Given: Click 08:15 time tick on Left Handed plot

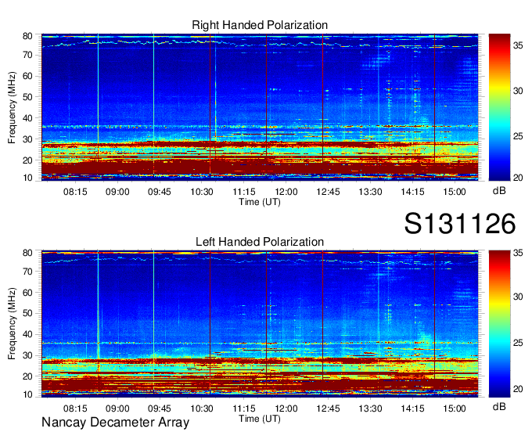Looking at the screenshot, I should [75, 409].
